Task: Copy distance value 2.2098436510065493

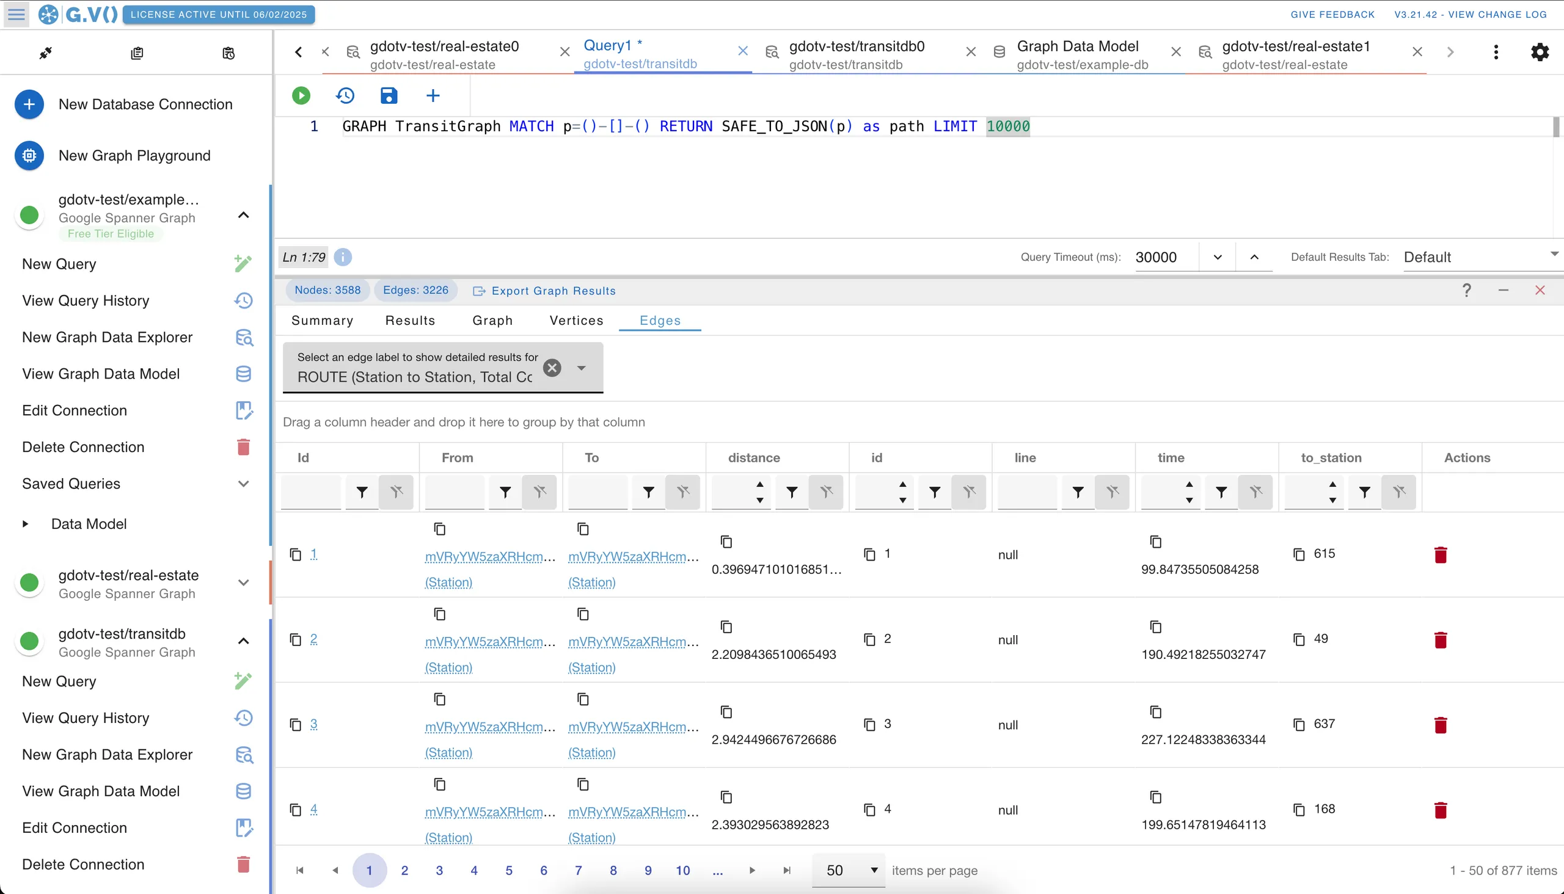Action: click(x=726, y=627)
